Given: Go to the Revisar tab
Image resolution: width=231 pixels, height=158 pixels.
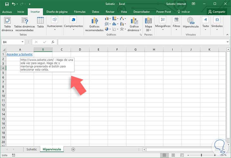Looking at the screenshot, I should (x=110, y=12).
